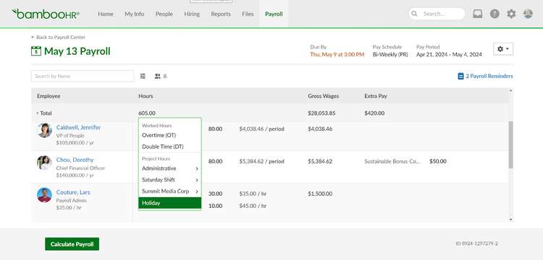Open the filter sliders icon
The height and width of the screenshot is (260, 543).
click(x=143, y=76)
